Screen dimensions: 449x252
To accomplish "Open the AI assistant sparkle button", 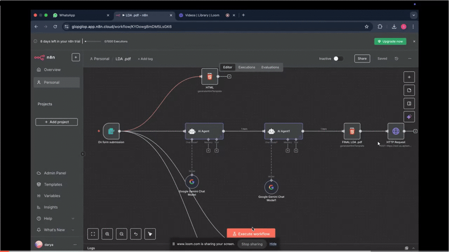I will pos(409,116).
